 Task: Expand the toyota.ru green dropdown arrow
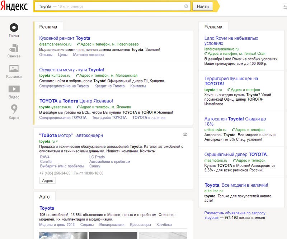pyautogui.click(x=57, y=142)
